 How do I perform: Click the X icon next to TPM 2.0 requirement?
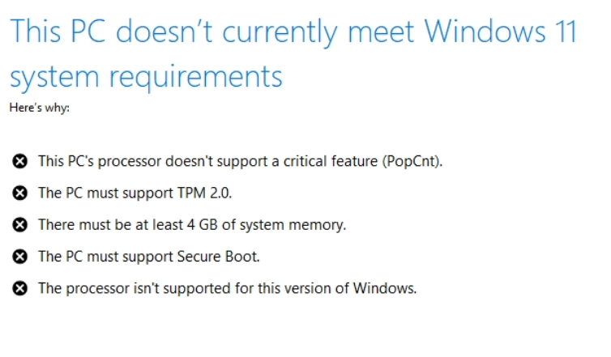pos(20,193)
